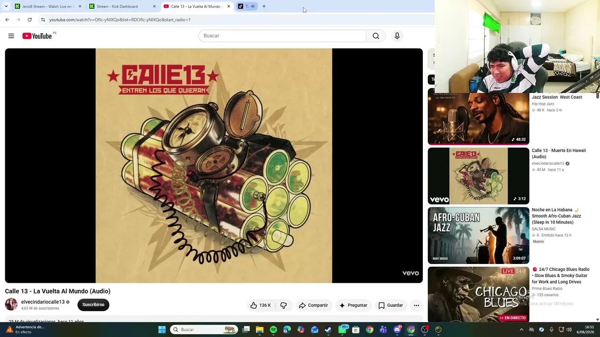The width and height of the screenshot is (600, 337).
Task: Open 'Advertencia de...' weather alert widget
Action: tap(24, 330)
